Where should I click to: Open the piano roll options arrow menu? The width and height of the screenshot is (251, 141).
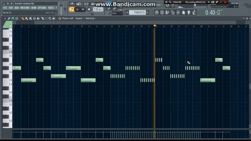point(5,18)
